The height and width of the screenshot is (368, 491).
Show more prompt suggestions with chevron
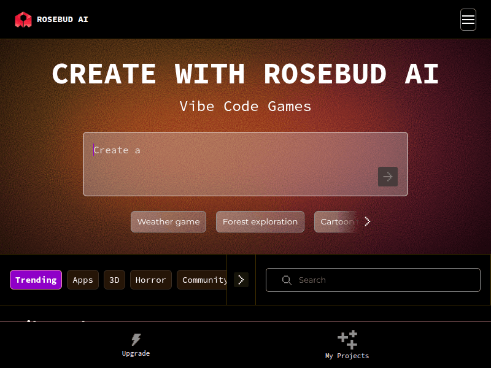(368, 221)
